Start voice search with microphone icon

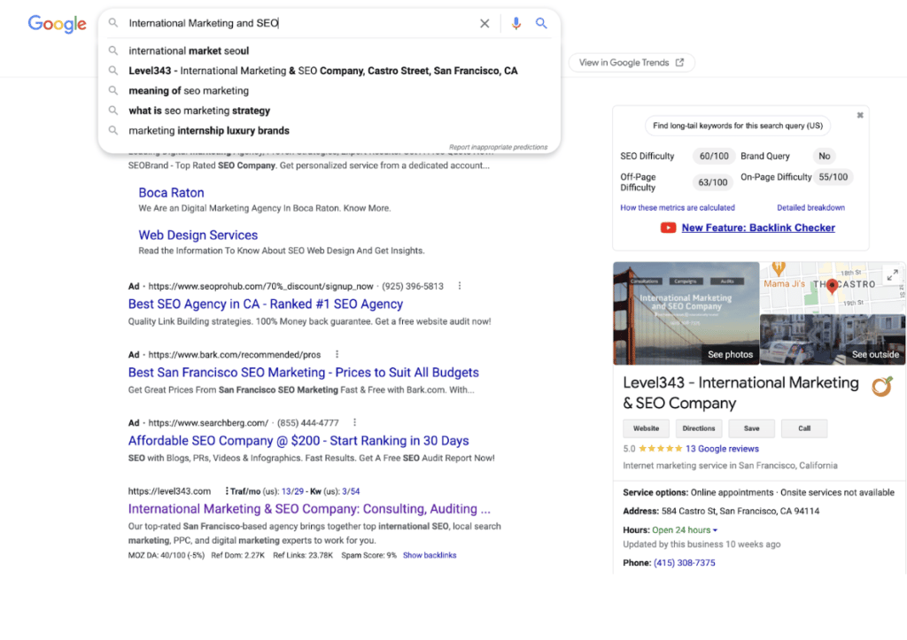pos(516,23)
